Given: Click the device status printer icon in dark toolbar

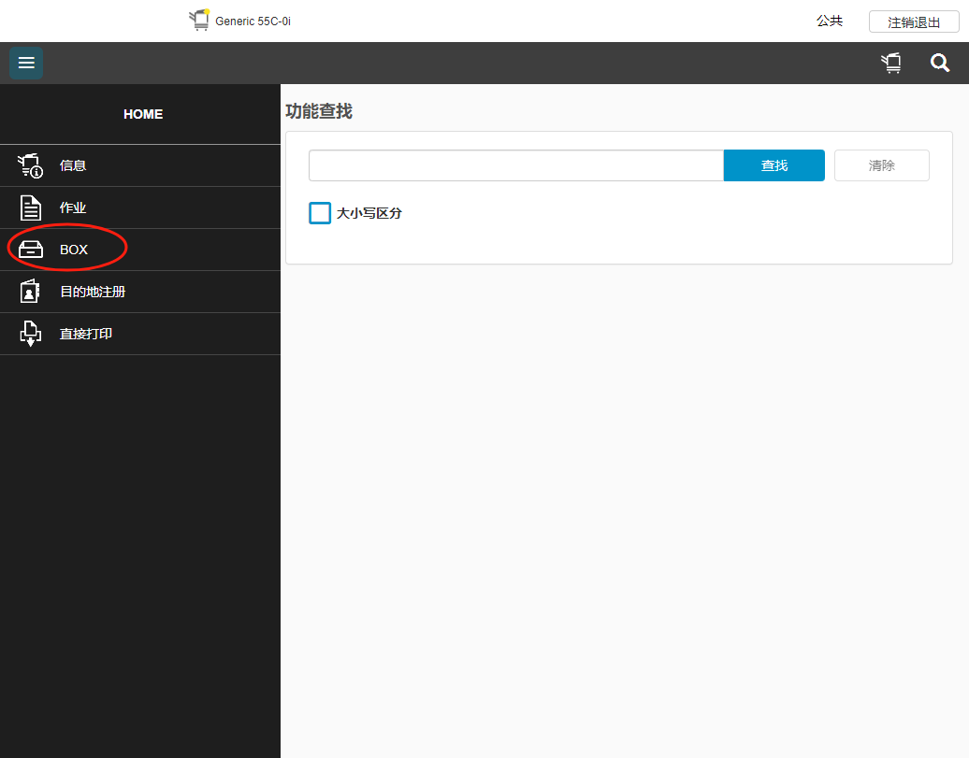Looking at the screenshot, I should click(891, 63).
